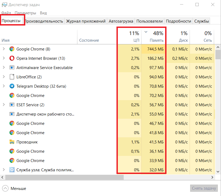Click Меньше to collapse details
The height and width of the screenshot is (196, 221).
point(14,188)
